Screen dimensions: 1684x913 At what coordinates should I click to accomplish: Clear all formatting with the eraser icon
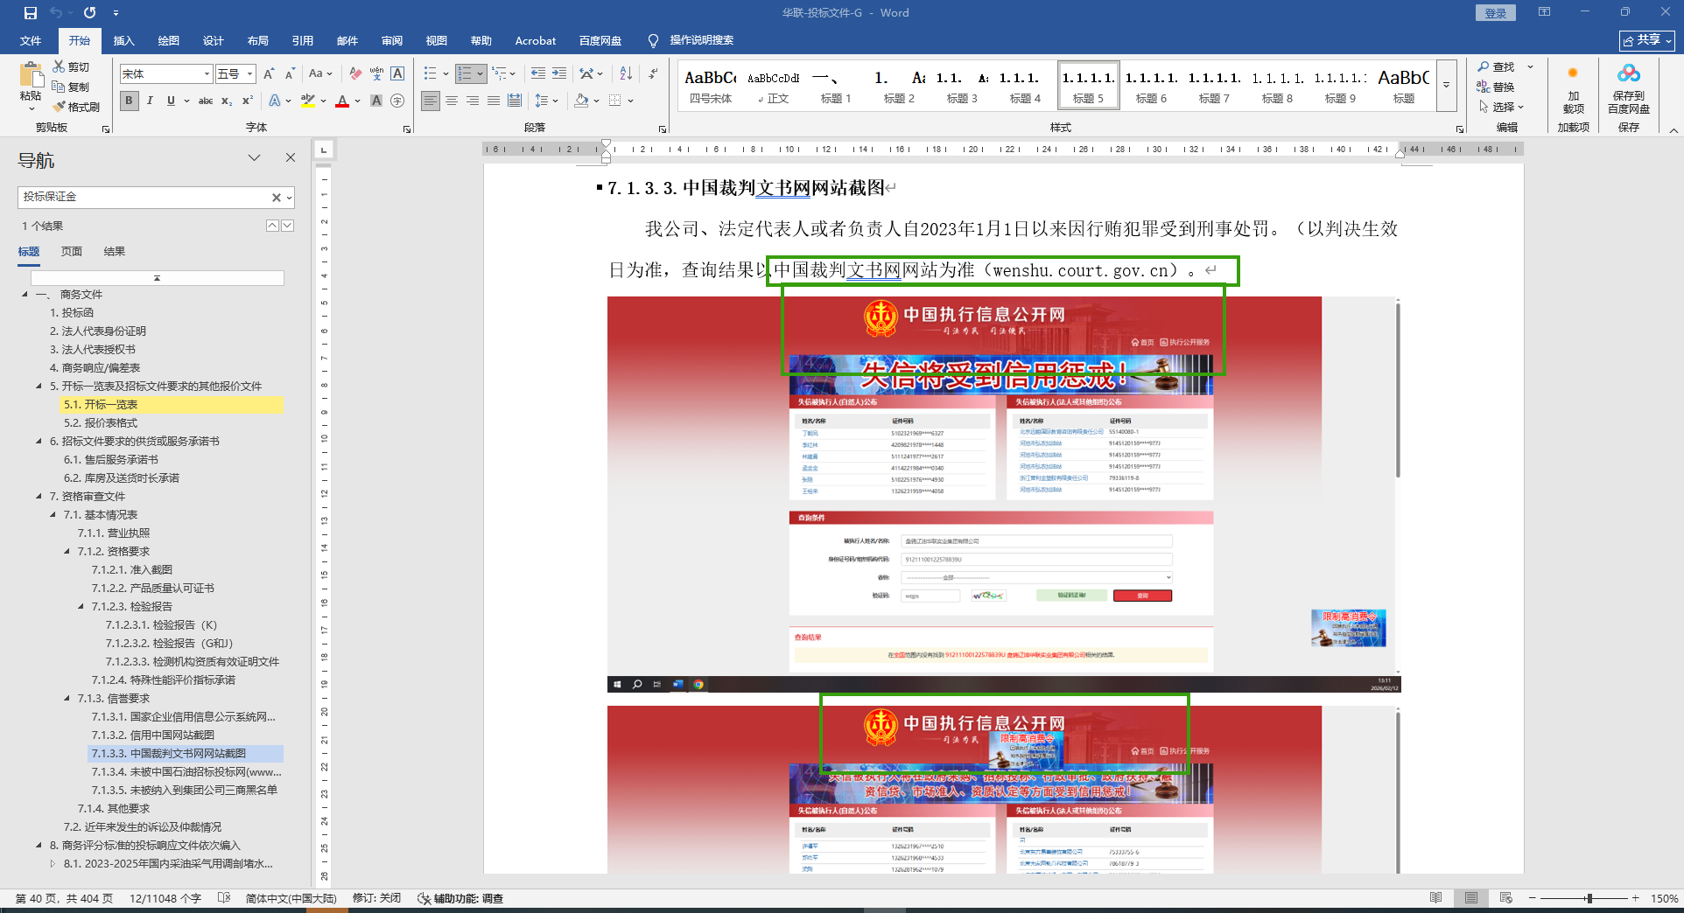(x=355, y=74)
